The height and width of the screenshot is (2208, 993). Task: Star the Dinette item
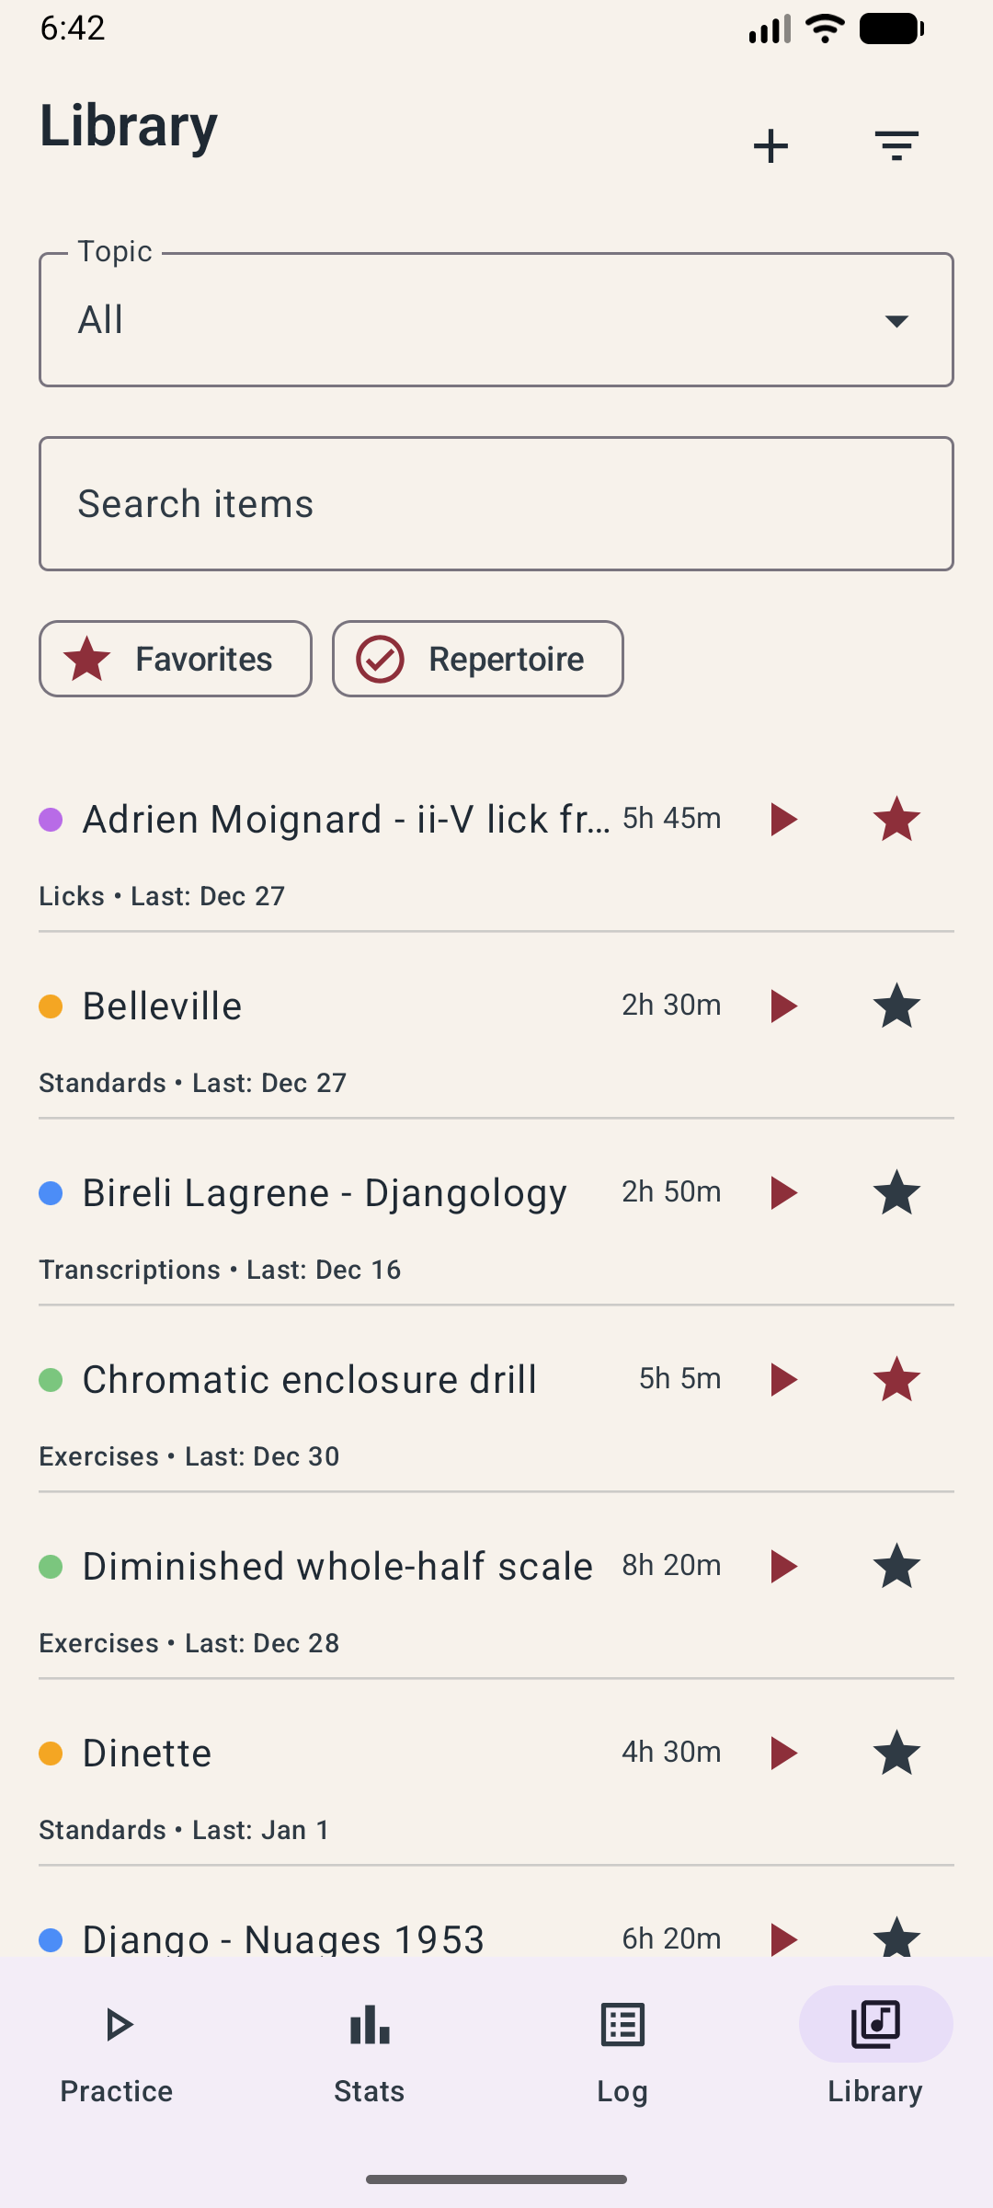point(896,1753)
